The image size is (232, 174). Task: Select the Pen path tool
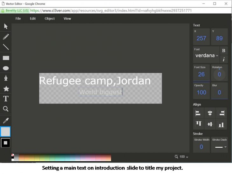tap(6, 78)
